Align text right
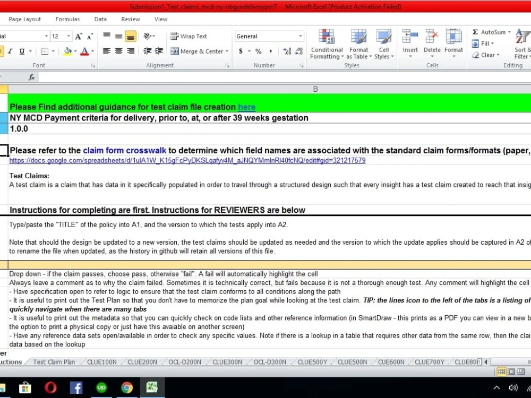This screenshot has width=531, height=398. (131, 51)
